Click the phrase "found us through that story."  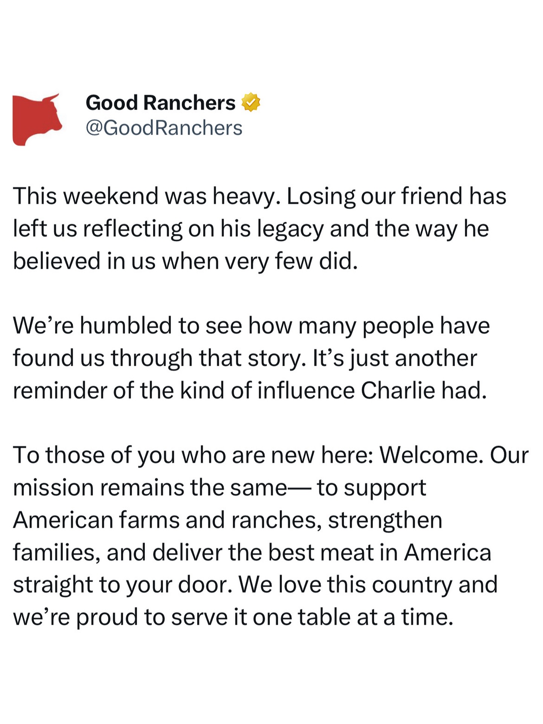click(159, 358)
